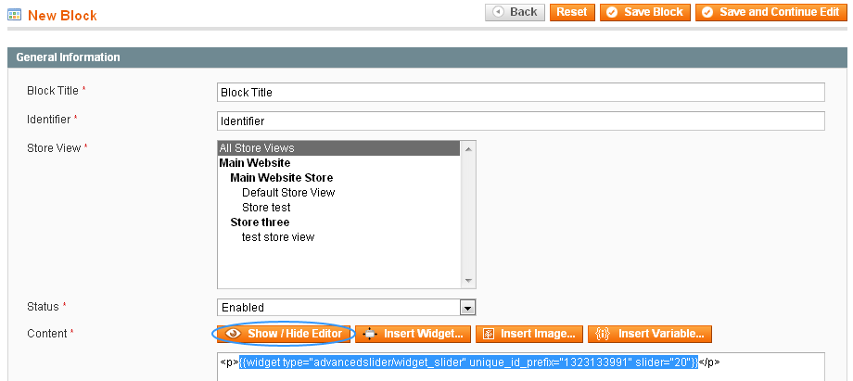Click store view scrollbar down arrow
The width and height of the screenshot is (853, 381).
tap(468, 281)
